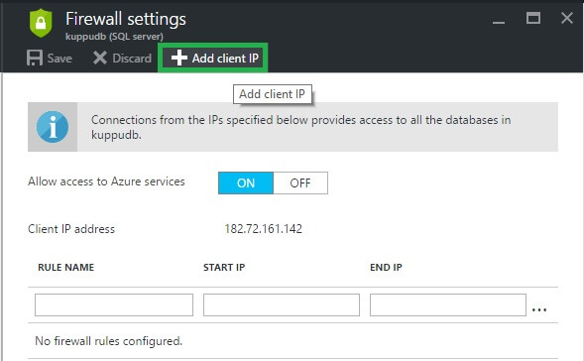The image size is (584, 361).
Task: Click the Save disk icon
Action: coord(35,59)
